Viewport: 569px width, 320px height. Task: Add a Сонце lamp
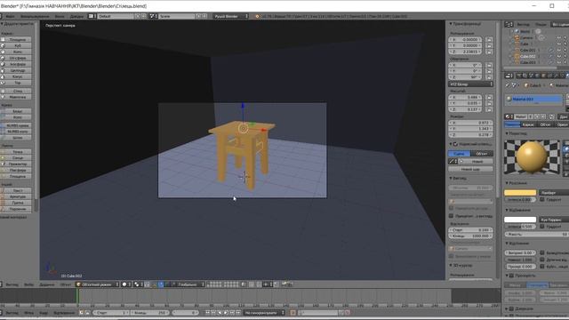[18, 158]
